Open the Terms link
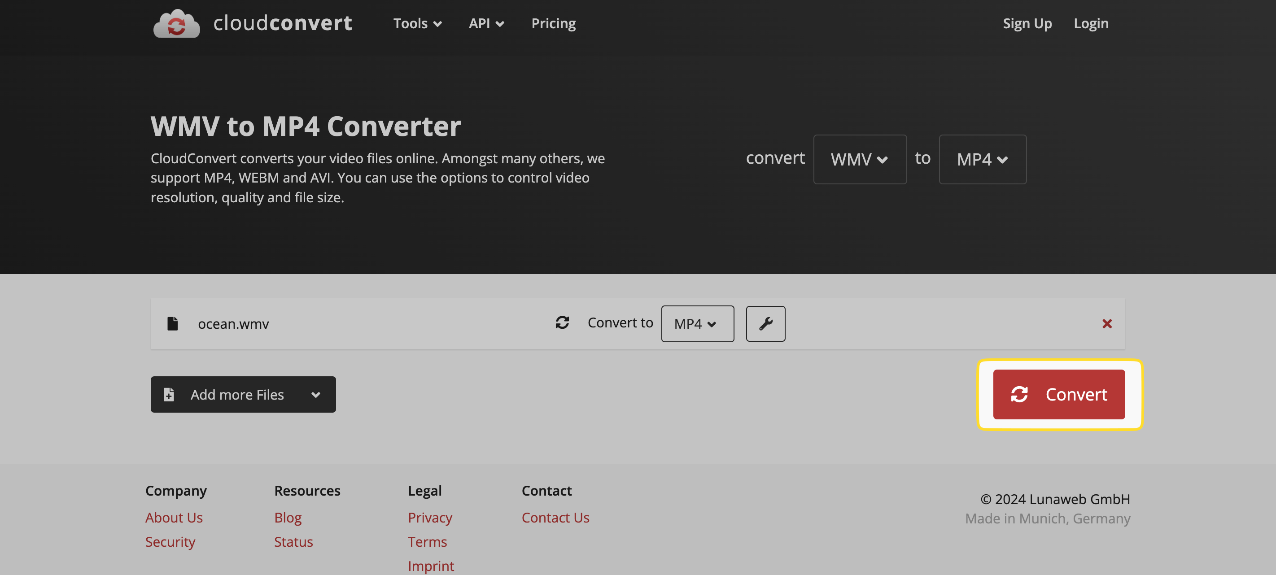This screenshot has width=1276, height=575. coord(427,542)
